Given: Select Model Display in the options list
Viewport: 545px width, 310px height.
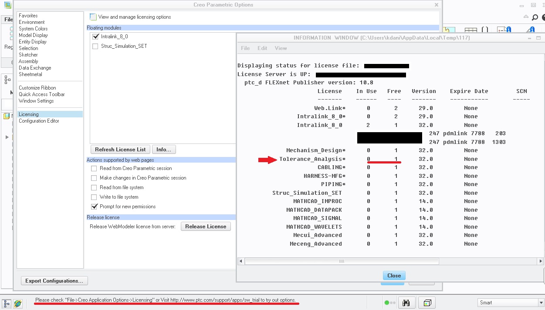Looking at the screenshot, I should (33, 35).
